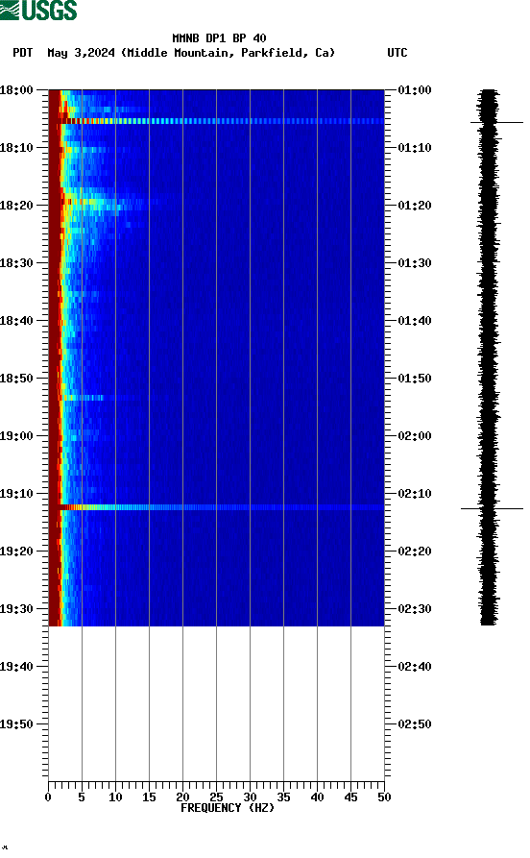Click the 18:30 PDT time label
The width and height of the screenshot is (530, 858).
point(16,262)
